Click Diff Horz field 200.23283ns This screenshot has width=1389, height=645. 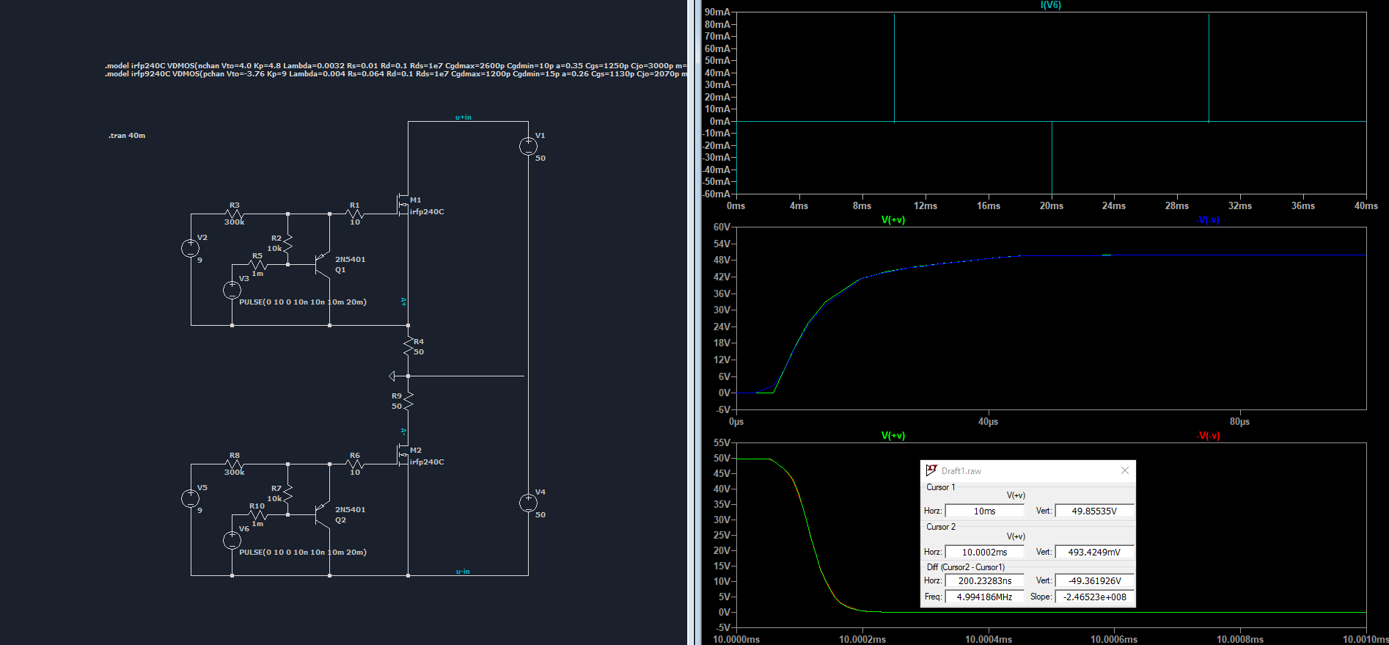click(984, 580)
